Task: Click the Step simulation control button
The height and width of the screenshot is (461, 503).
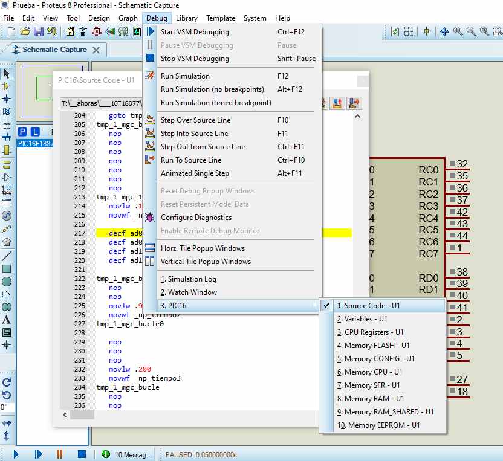Action: coord(38,454)
